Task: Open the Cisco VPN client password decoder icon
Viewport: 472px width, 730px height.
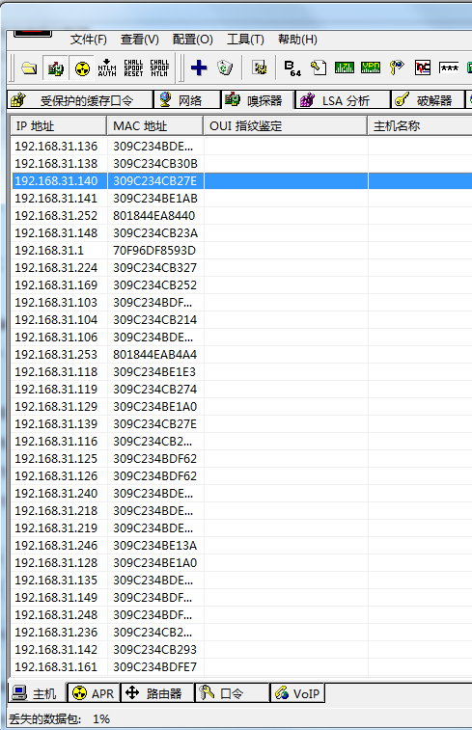Action: click(371, 68)
